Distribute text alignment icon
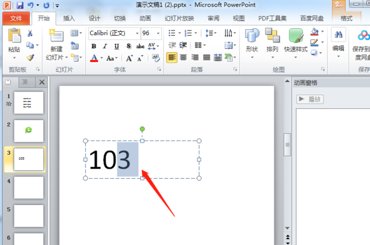The width and height of the screenshot is (370, 245). click(x=218, y=57)
